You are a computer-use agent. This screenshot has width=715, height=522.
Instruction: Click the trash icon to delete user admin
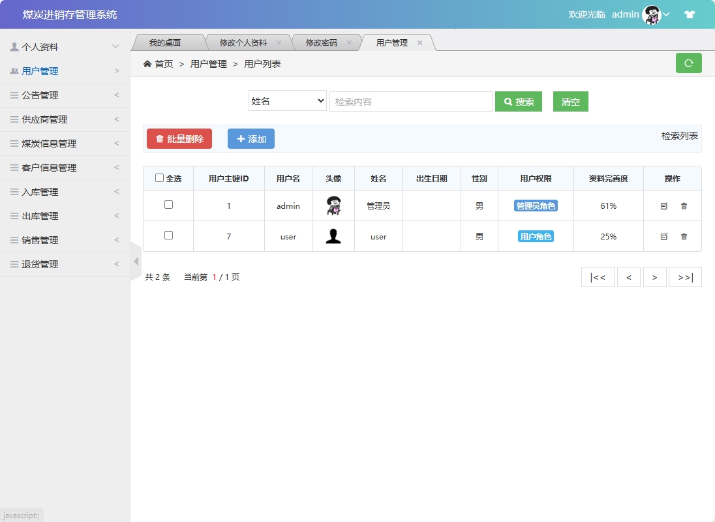682,206
